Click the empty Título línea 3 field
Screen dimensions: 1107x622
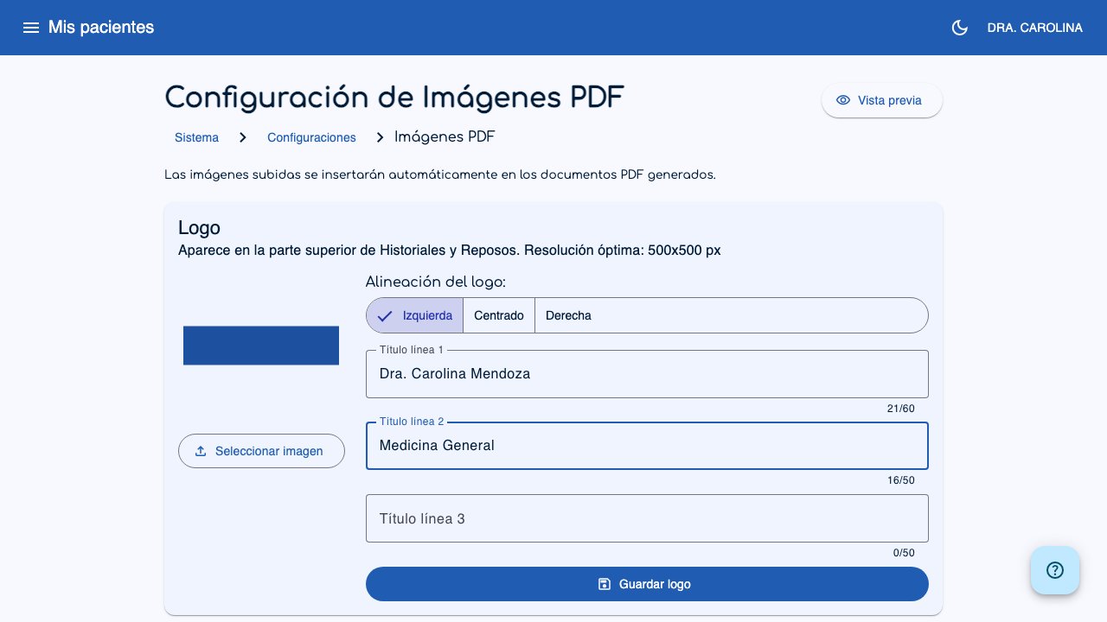pos(647,518)
